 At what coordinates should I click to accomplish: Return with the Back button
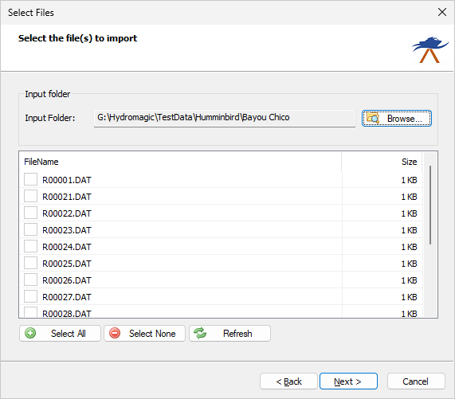pos(288,381)
